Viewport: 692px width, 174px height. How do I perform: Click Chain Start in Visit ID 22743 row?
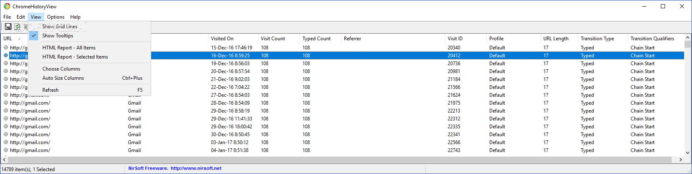click(x=643, y=150)
